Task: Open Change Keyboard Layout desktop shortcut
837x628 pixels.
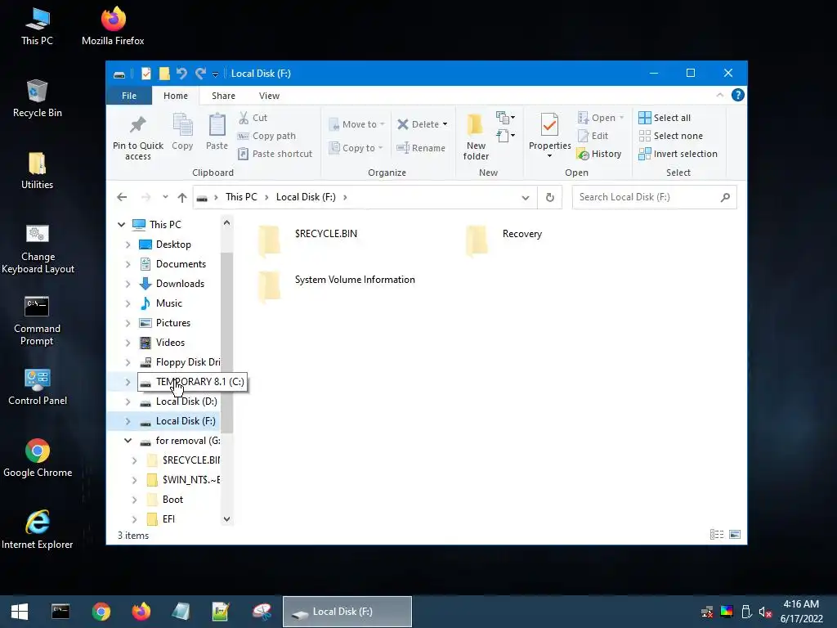Action: point(38,249)
